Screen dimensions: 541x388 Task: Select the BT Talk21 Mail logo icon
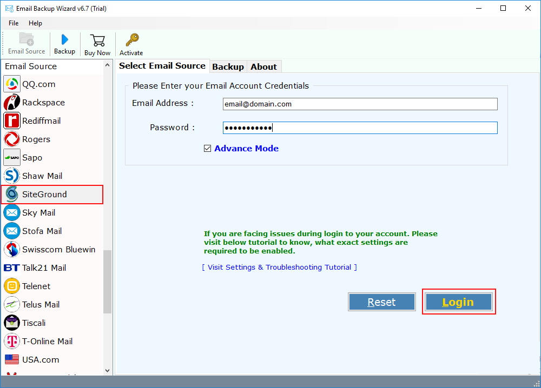point(12,267)
